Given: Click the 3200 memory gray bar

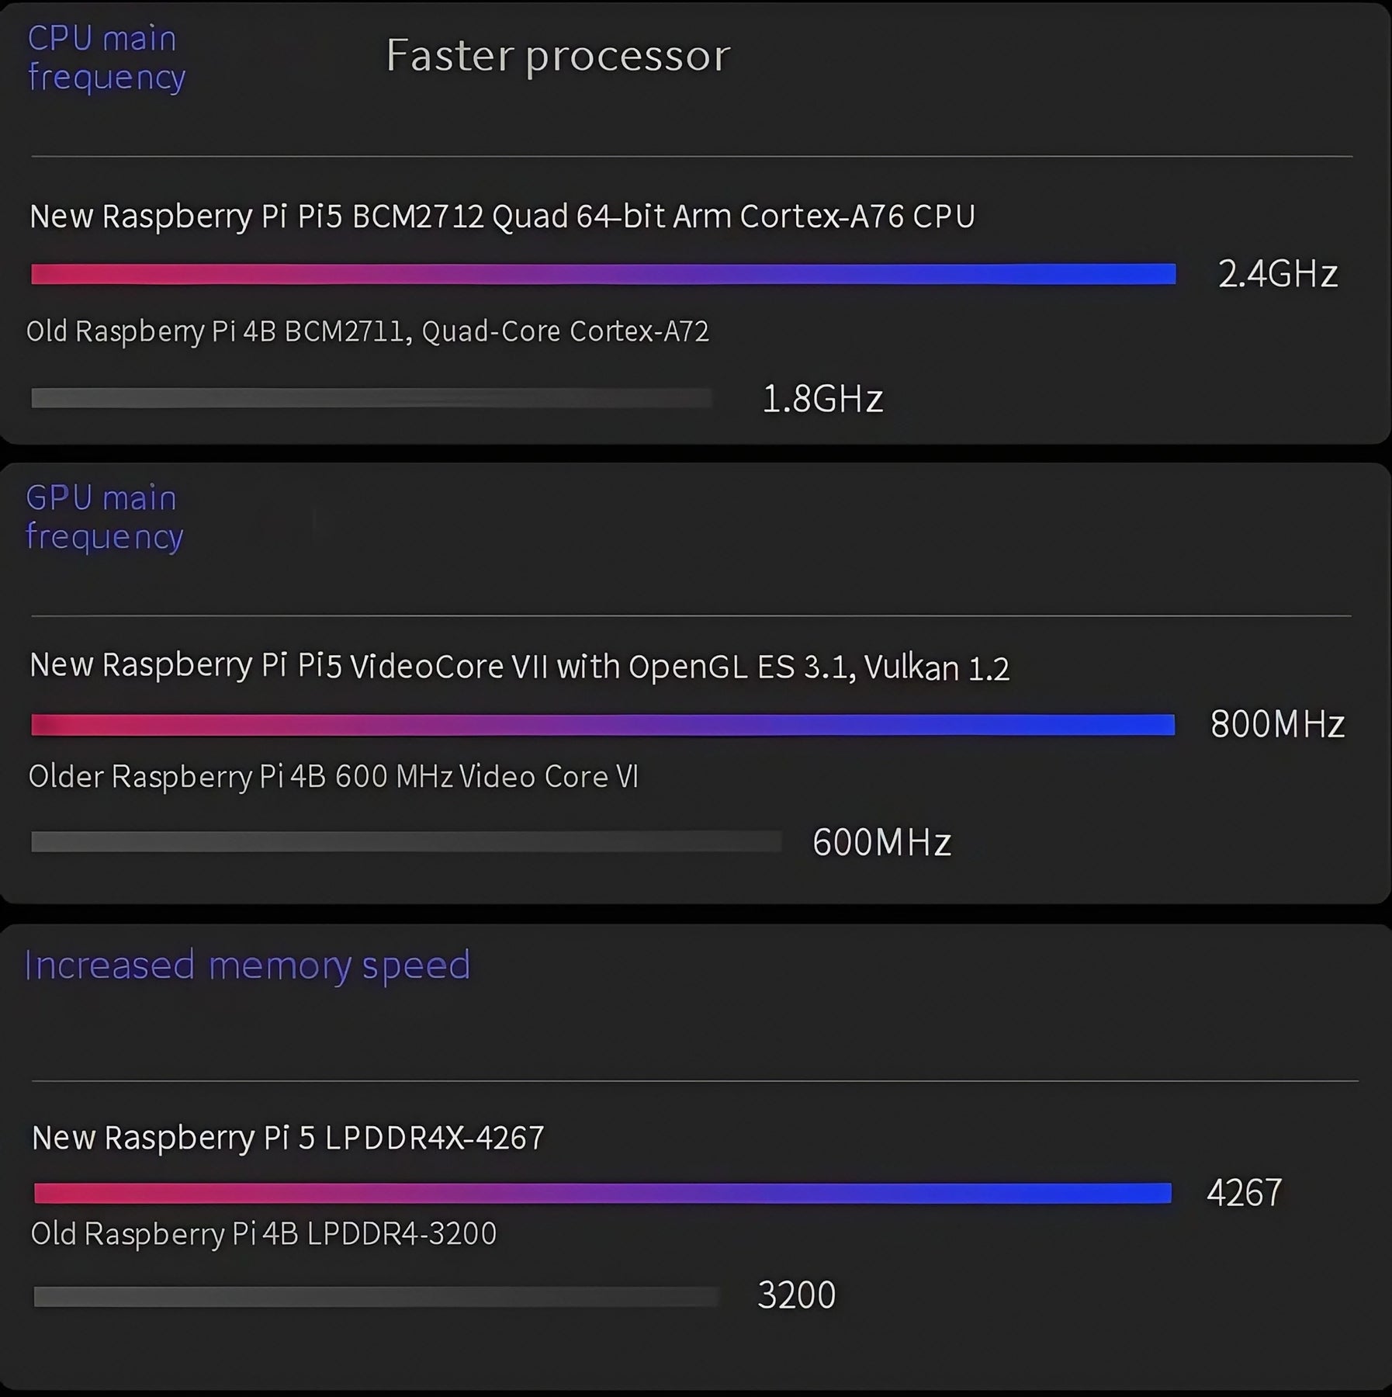Looking at the screenshot, I should coord(376,1296).
